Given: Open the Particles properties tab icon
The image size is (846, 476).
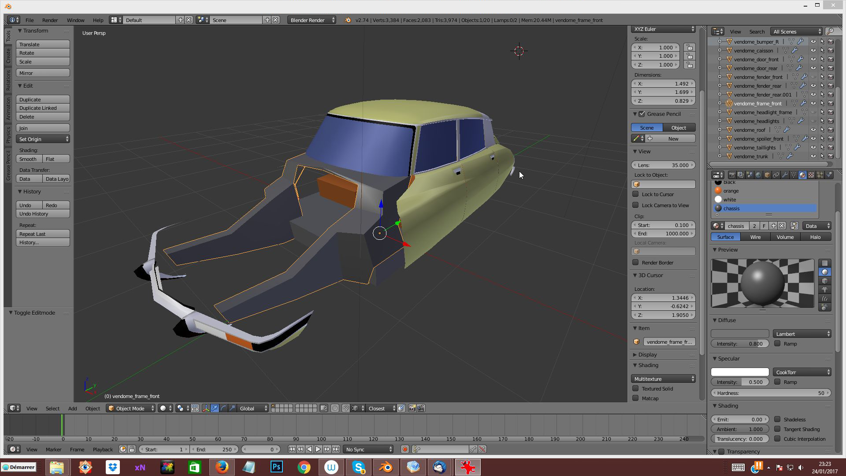Looking at the screenshot, I should click(820, 175).
